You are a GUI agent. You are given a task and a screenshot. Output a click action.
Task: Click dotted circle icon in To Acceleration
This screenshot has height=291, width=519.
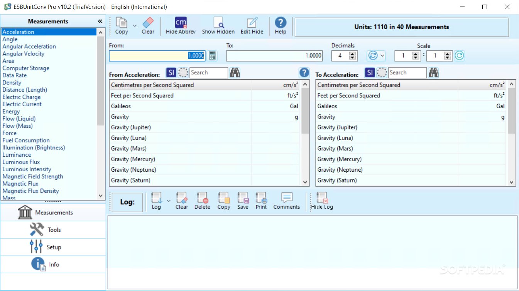(x=382, y=72)
